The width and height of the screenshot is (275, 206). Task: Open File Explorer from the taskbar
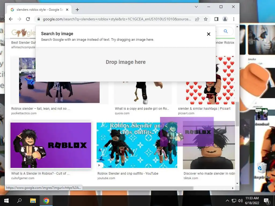coord(33,201)
